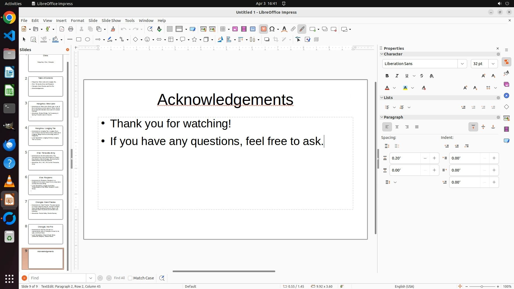Open the Slide Show menu

tap(111, 21)
